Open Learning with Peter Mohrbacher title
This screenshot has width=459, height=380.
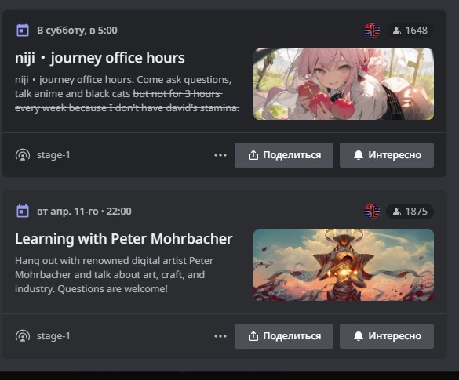click(x=124, y=239)
